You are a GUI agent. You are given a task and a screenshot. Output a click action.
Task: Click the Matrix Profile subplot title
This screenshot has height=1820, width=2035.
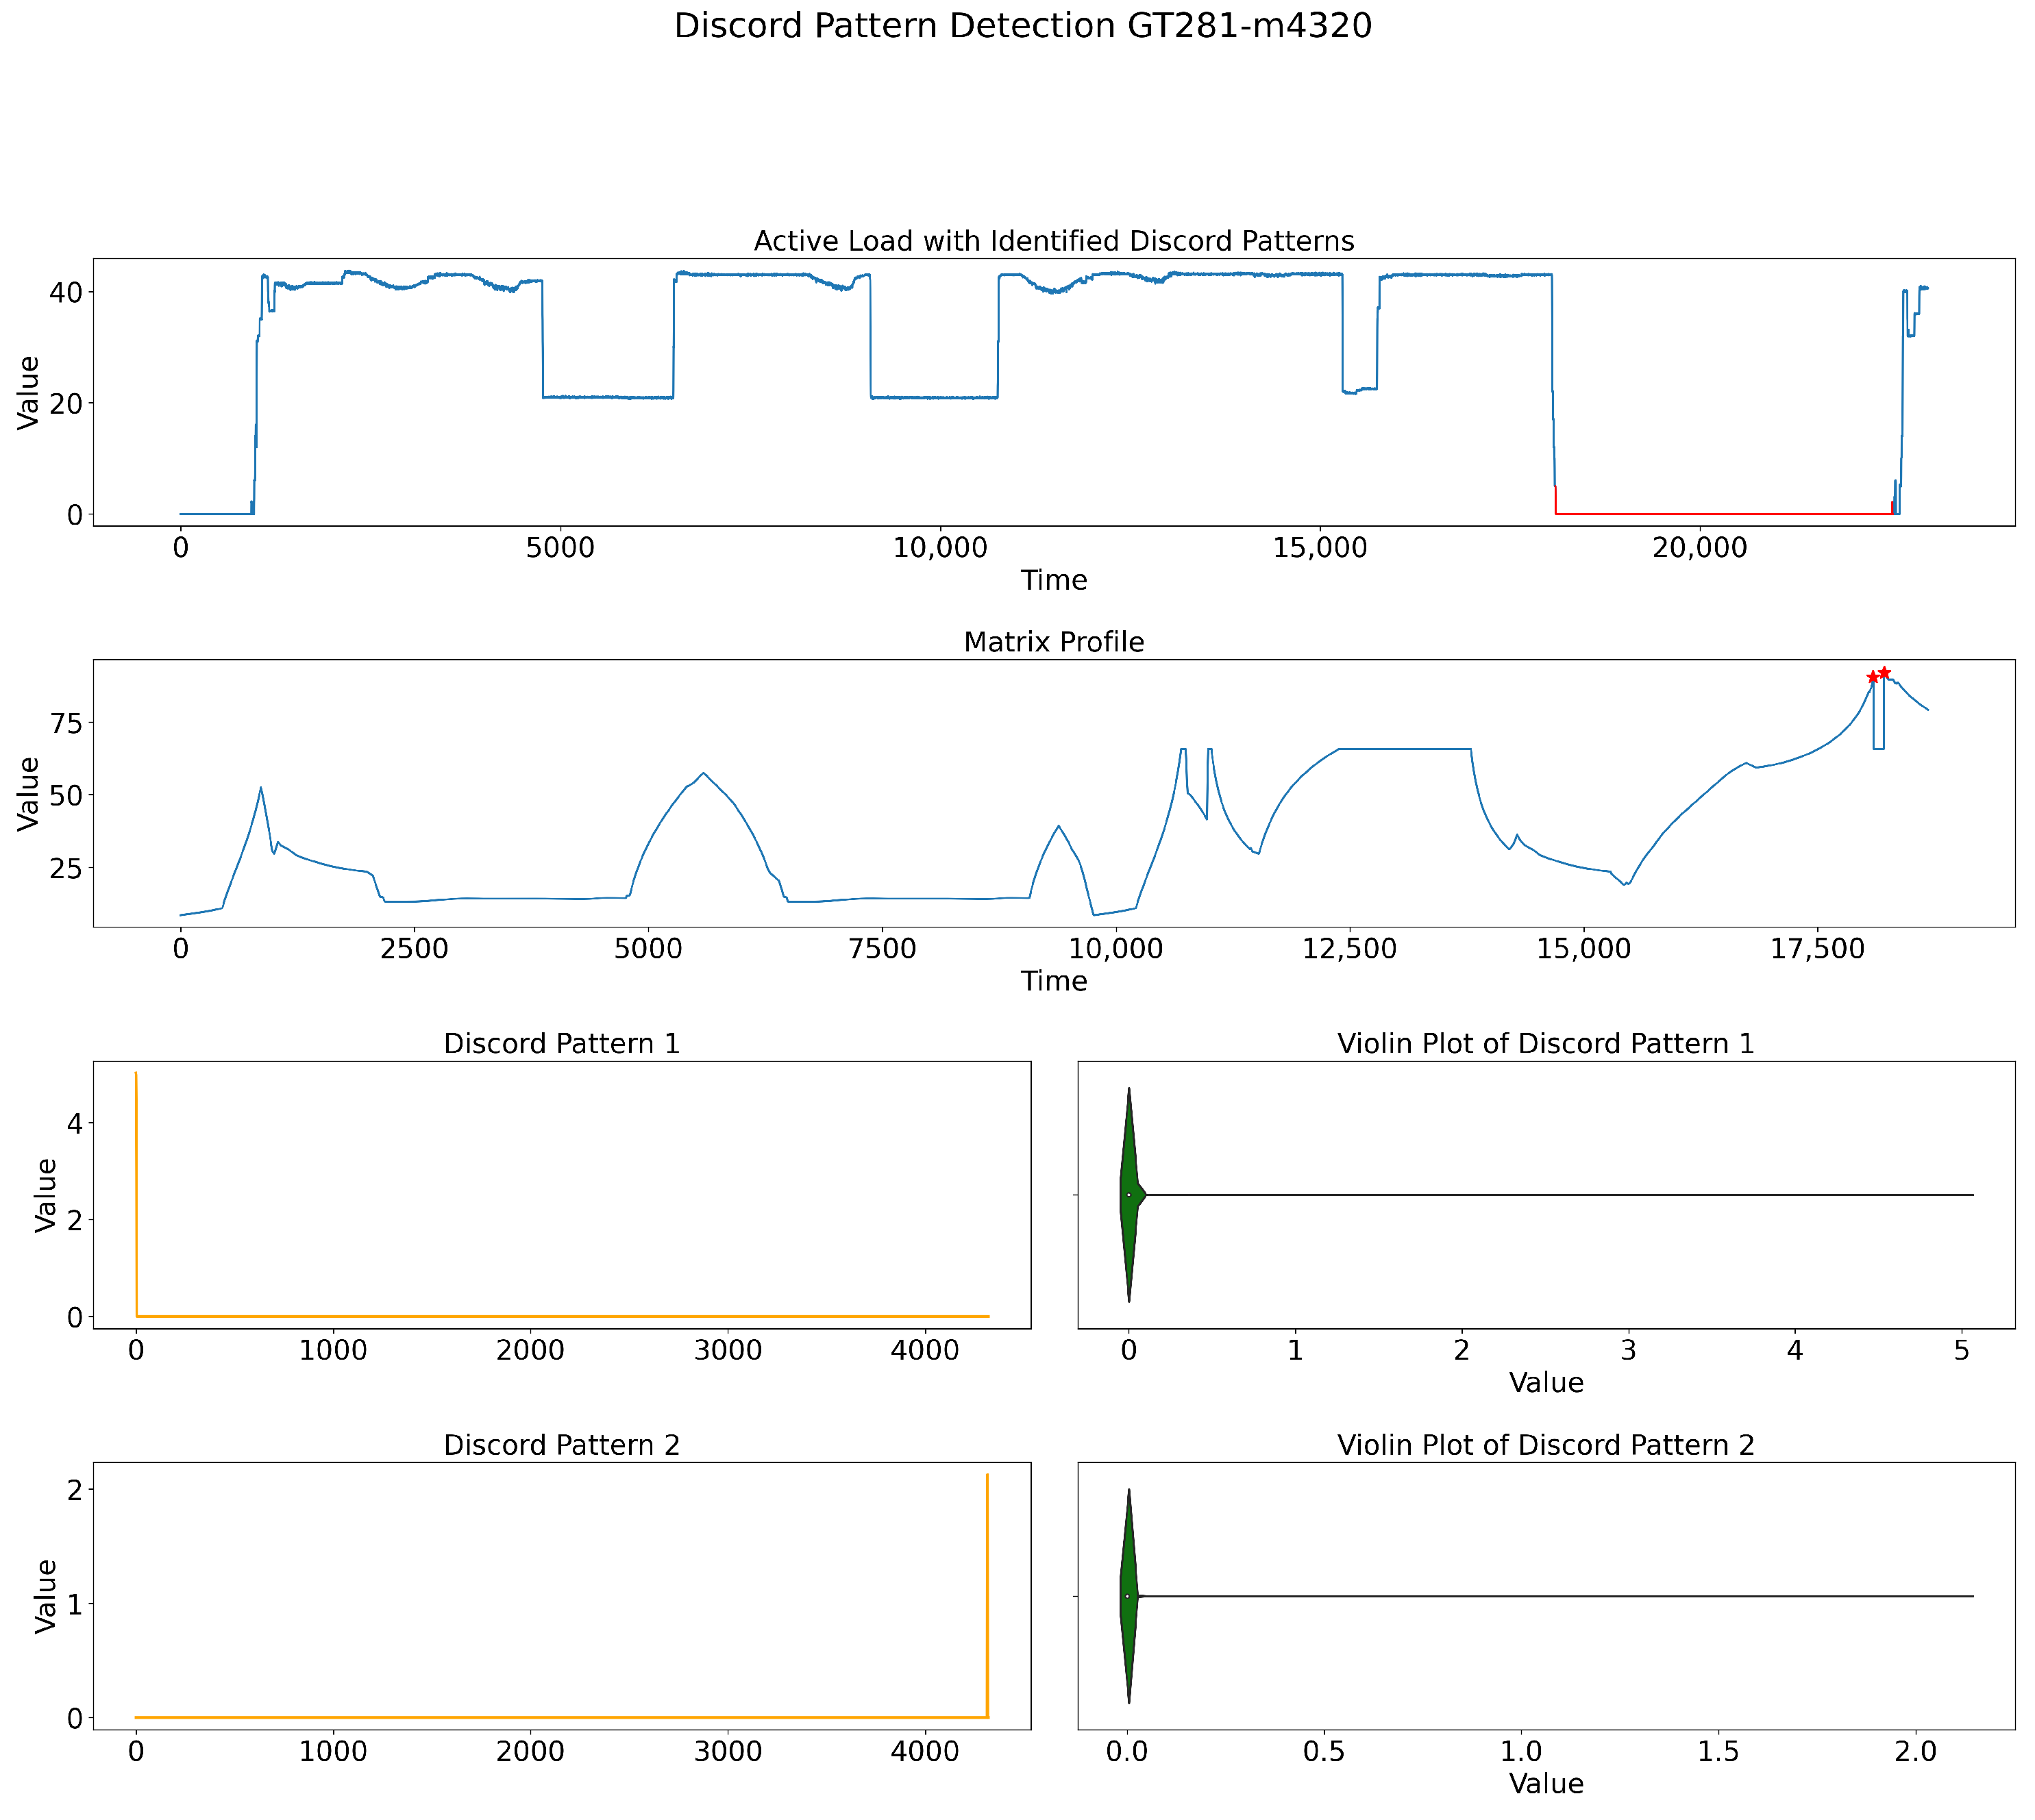point(1052,642)
